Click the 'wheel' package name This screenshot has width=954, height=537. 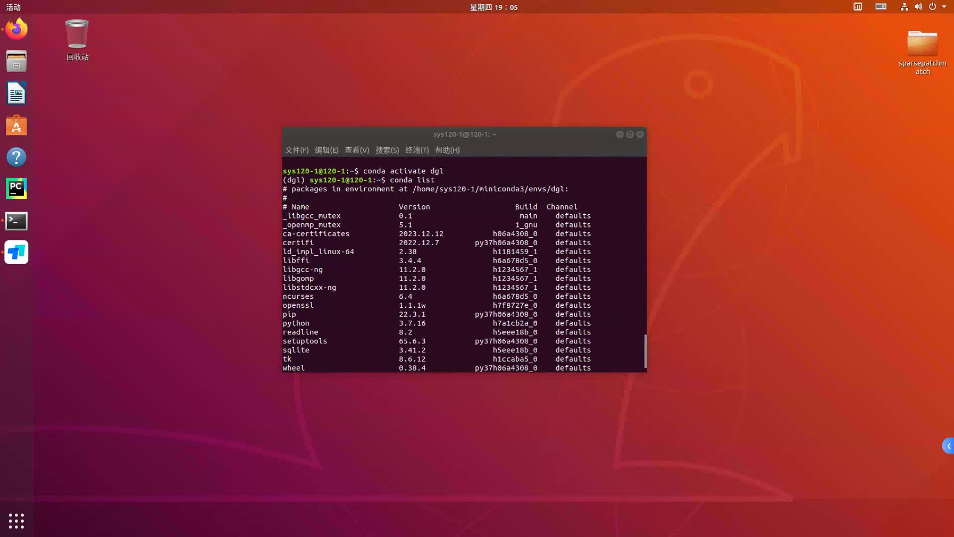(x=294, y=368)
